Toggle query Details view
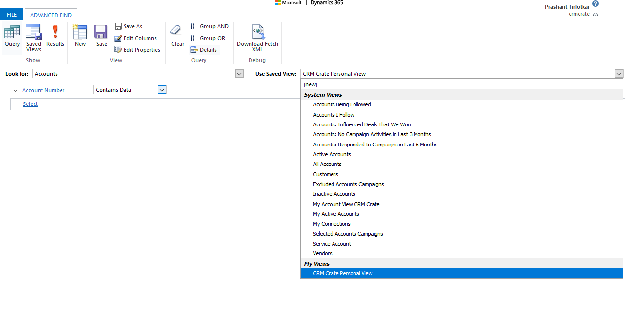 point(204,49)
